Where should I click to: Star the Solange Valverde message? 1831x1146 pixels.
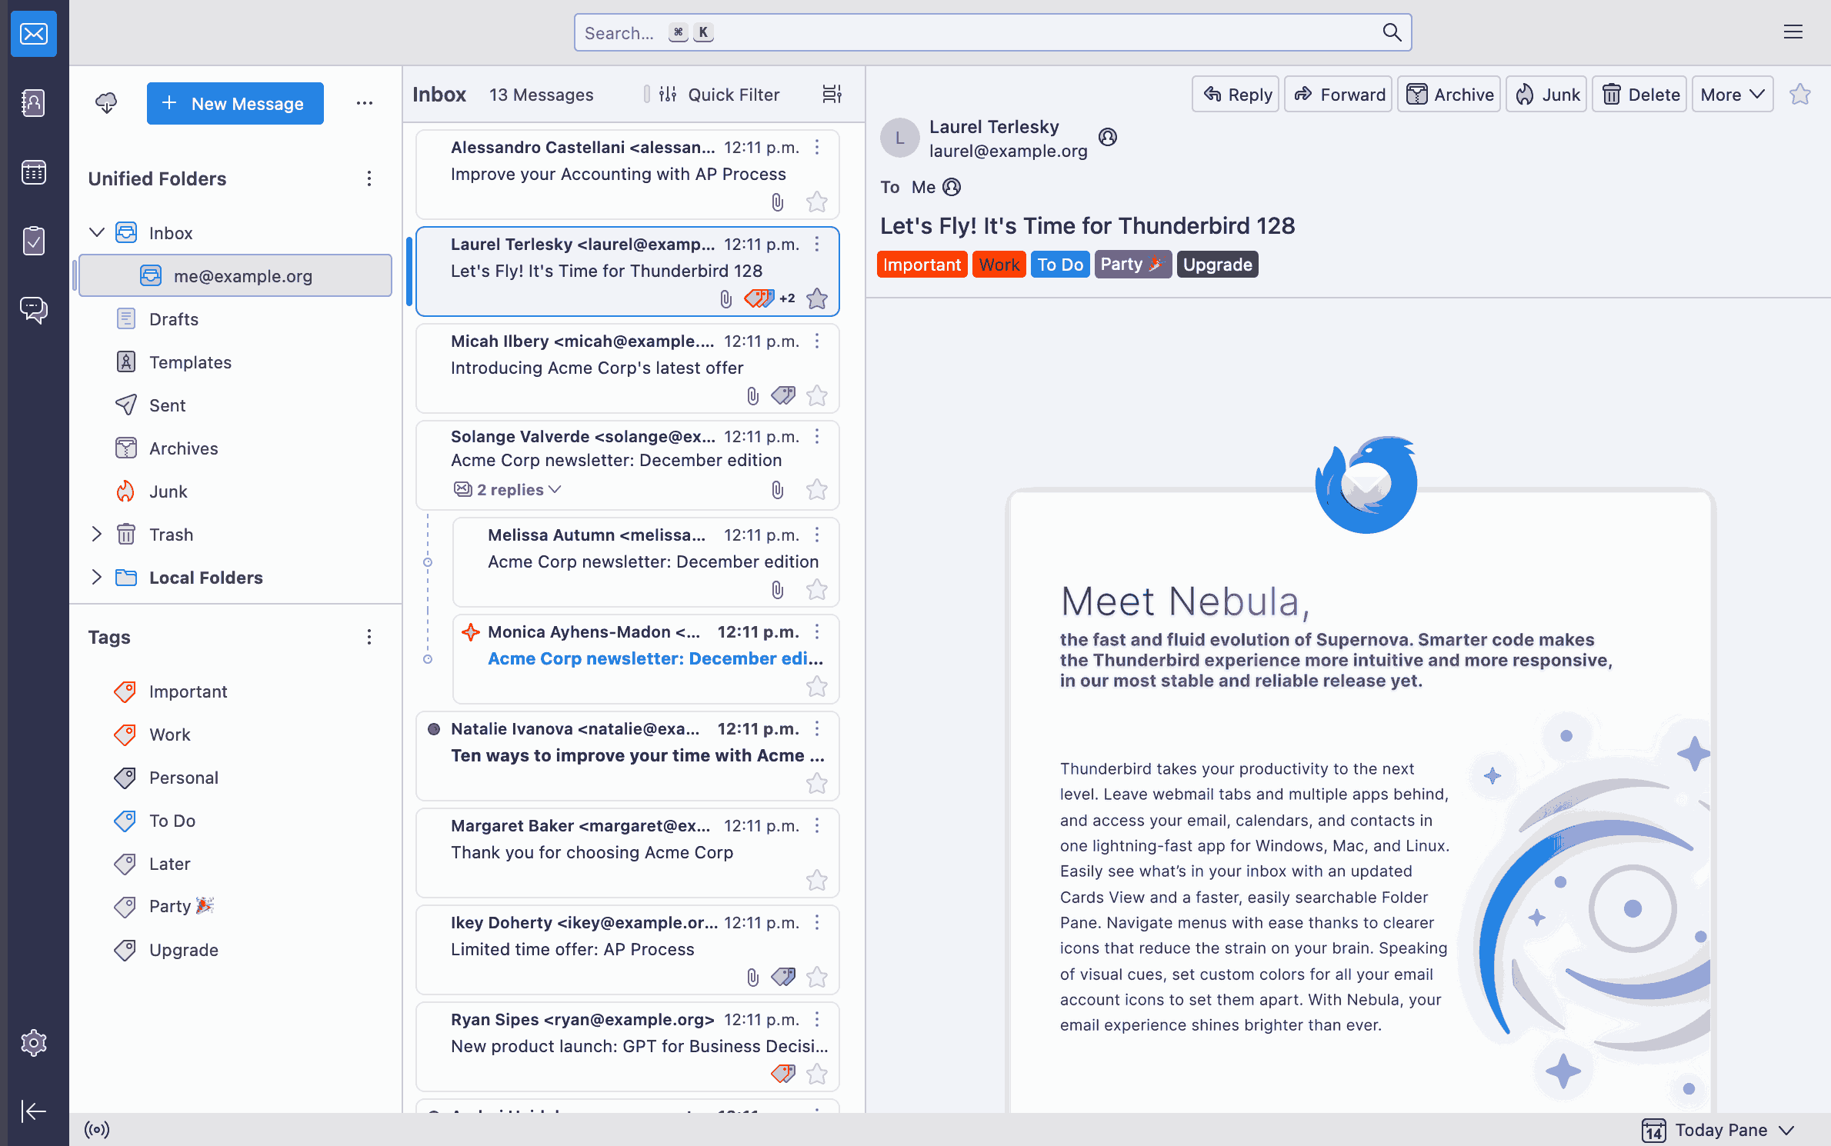[817, 490]
